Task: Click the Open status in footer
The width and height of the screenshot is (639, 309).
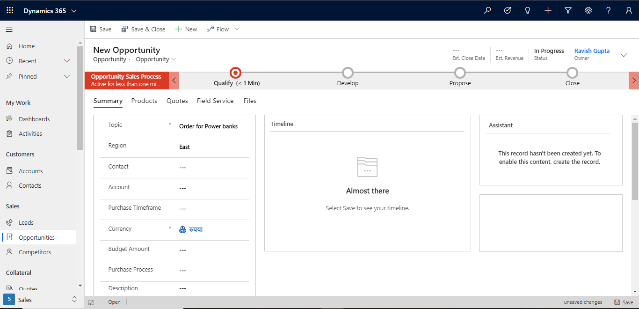Action: tap(114, 302)
